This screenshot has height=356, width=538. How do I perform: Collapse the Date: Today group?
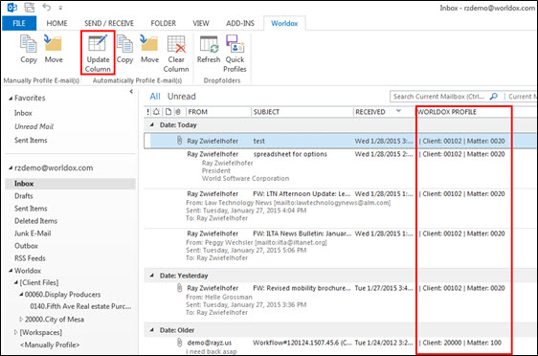click(x=151, y=125)
